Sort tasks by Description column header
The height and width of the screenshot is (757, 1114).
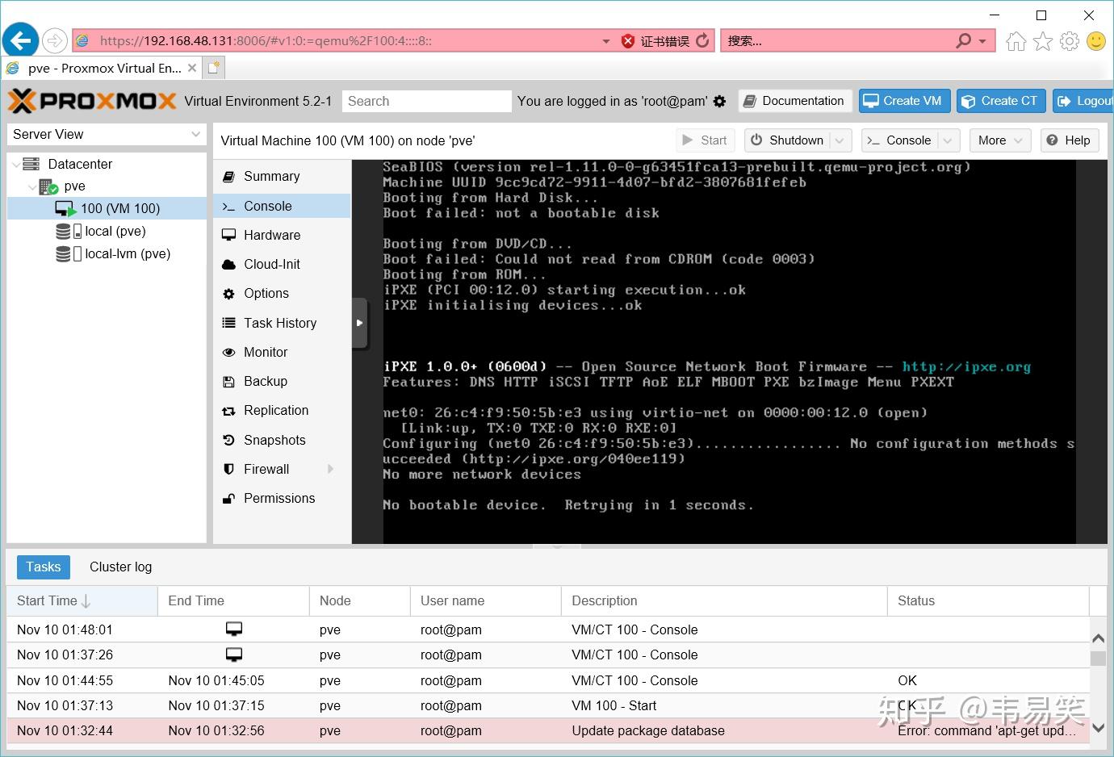[x=725, y=600]
